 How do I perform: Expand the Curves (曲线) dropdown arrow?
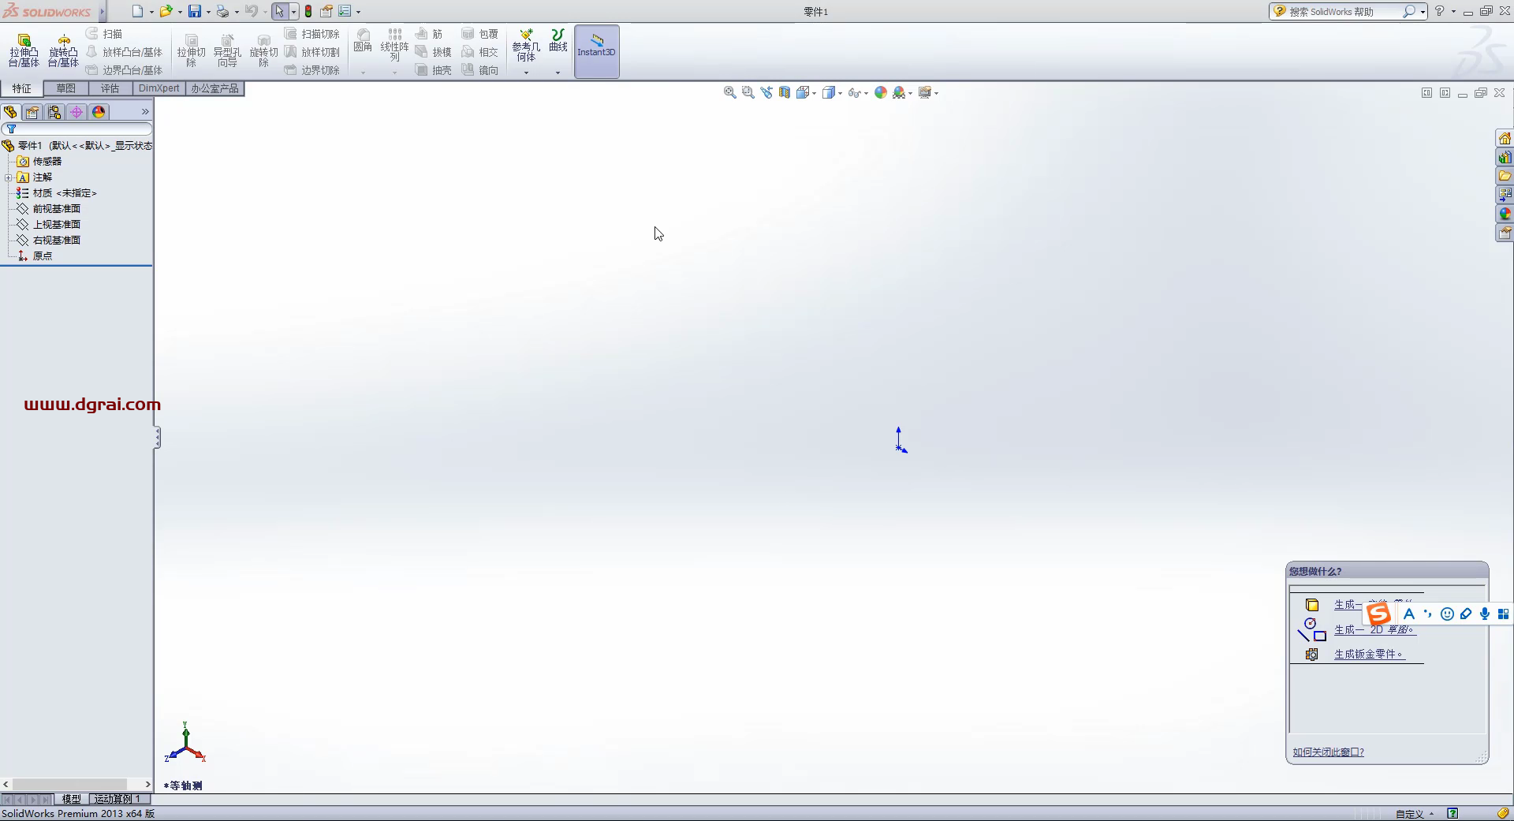pos(557,73)
